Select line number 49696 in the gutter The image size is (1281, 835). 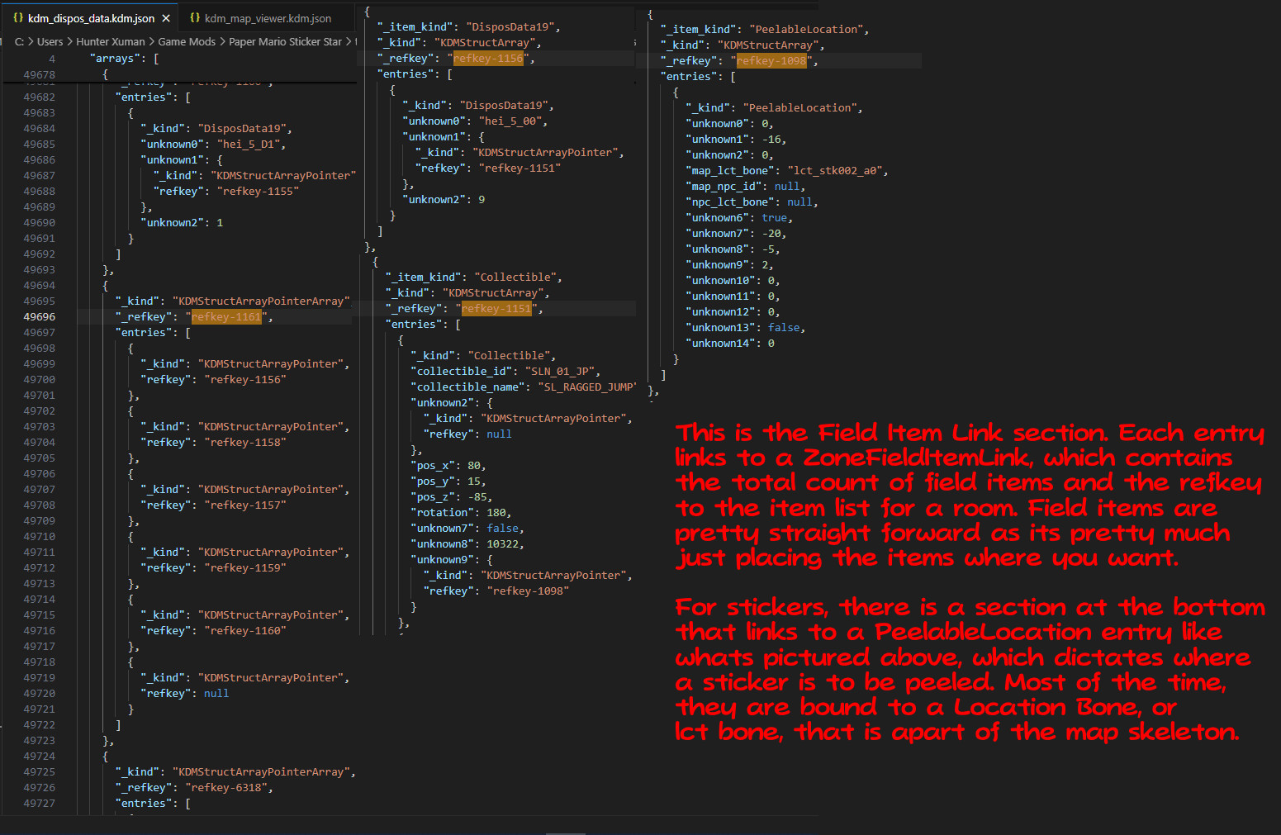pos(39,317)
